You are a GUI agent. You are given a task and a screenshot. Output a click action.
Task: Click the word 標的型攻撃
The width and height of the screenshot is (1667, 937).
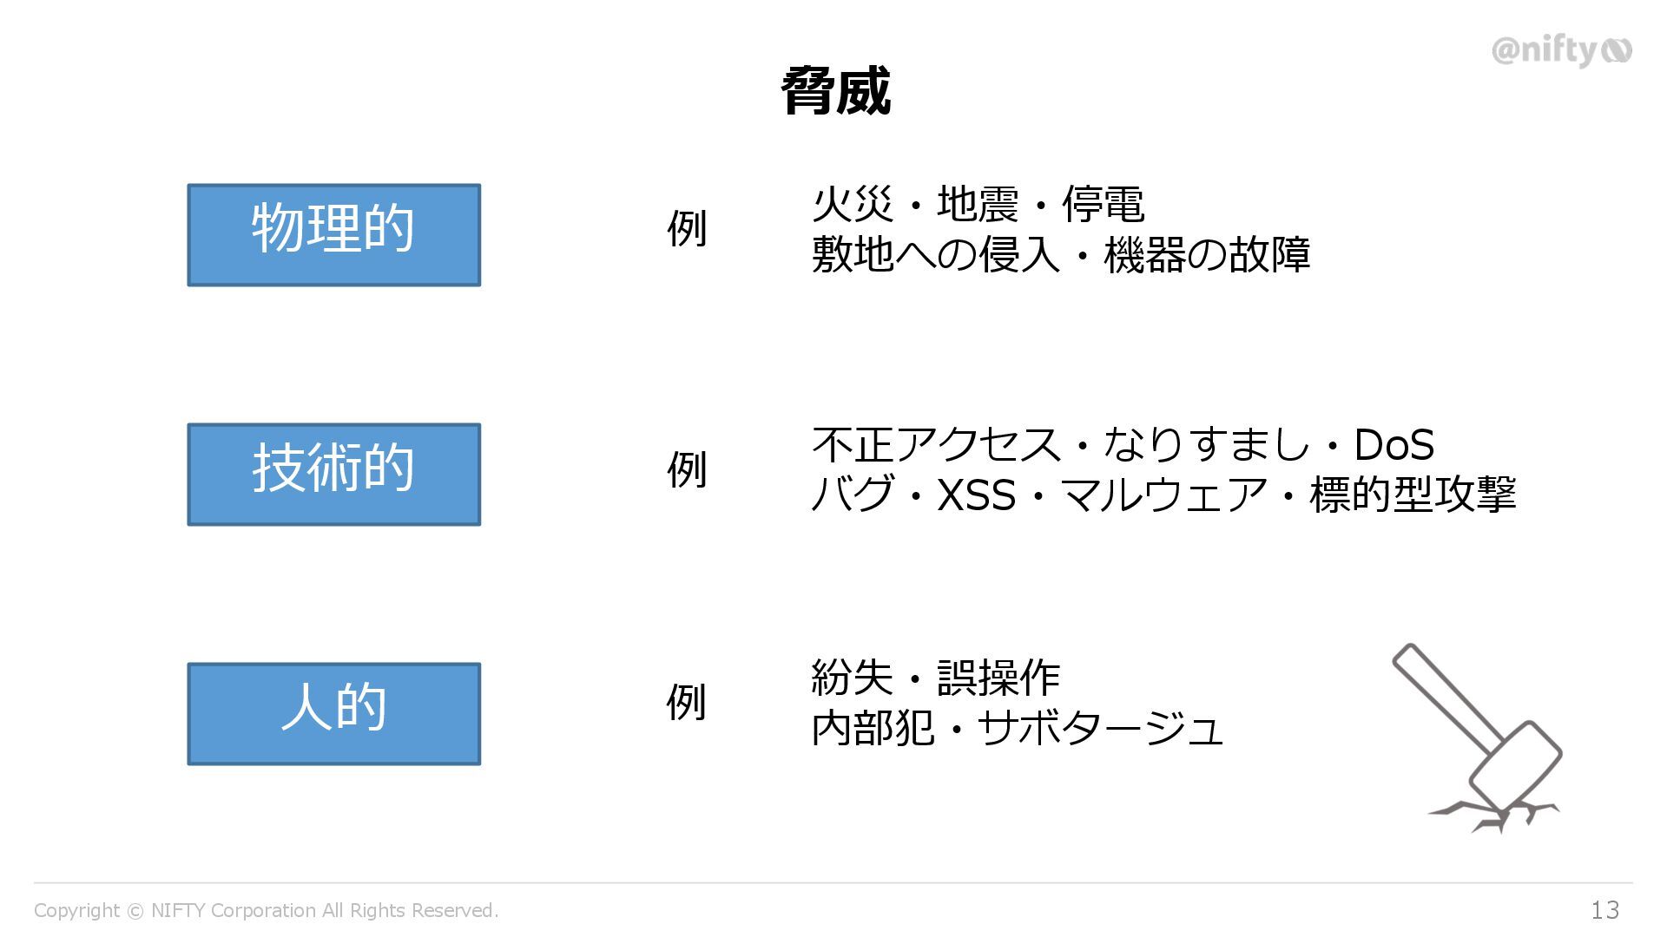click(1413, 495)
